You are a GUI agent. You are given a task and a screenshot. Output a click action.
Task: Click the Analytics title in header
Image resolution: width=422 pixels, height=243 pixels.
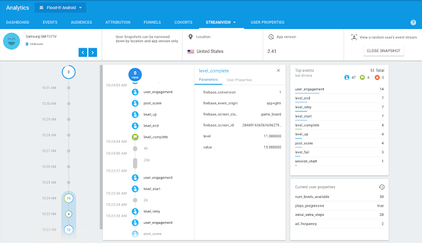[18, 8]
